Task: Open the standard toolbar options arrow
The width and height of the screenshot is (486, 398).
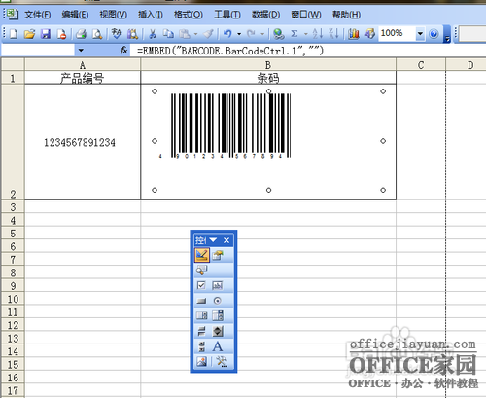Action: click(x=448, y=34)
